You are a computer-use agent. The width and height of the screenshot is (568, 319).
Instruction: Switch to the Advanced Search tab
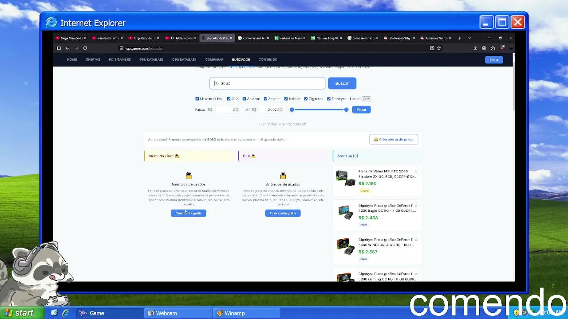[x=436, y=38]
